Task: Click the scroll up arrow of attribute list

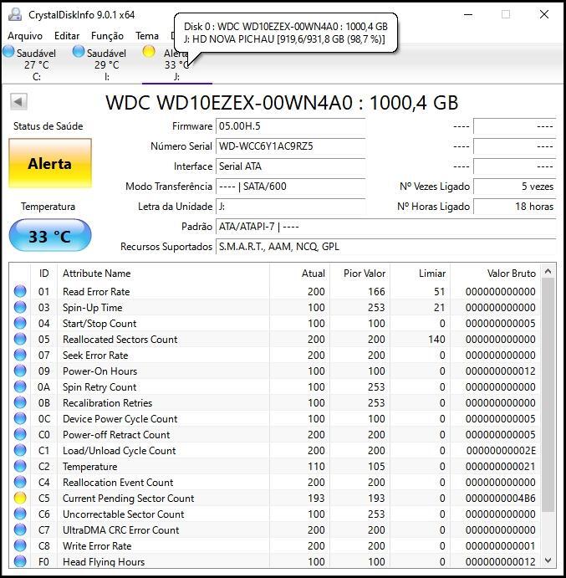Action: pos(548,272)
